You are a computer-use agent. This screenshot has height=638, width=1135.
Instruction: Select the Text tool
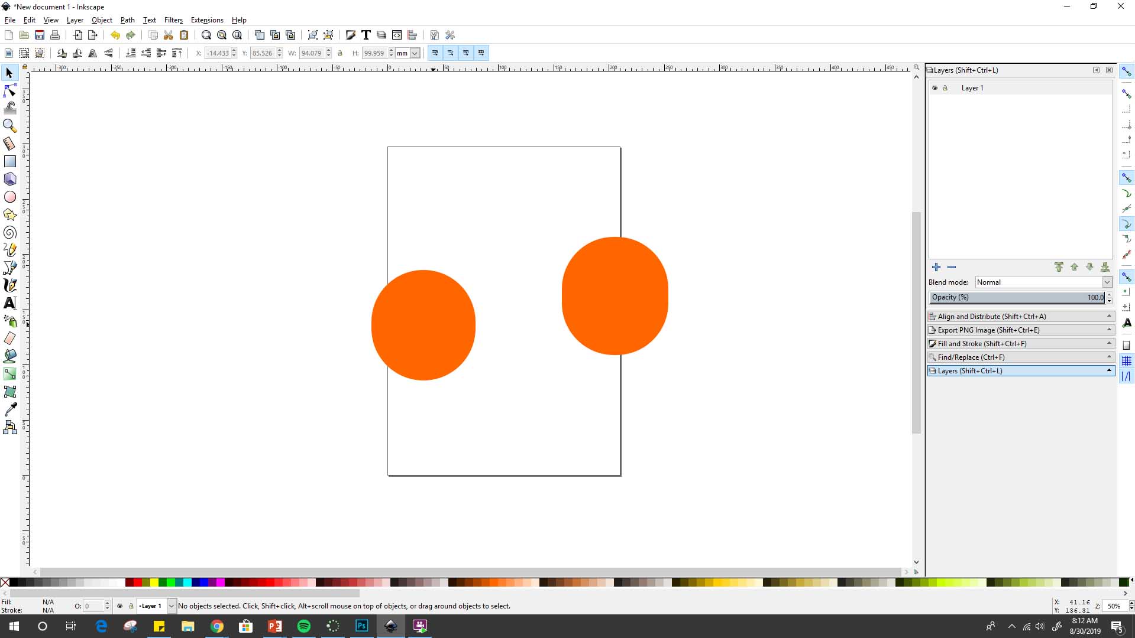tap(9, 303)
